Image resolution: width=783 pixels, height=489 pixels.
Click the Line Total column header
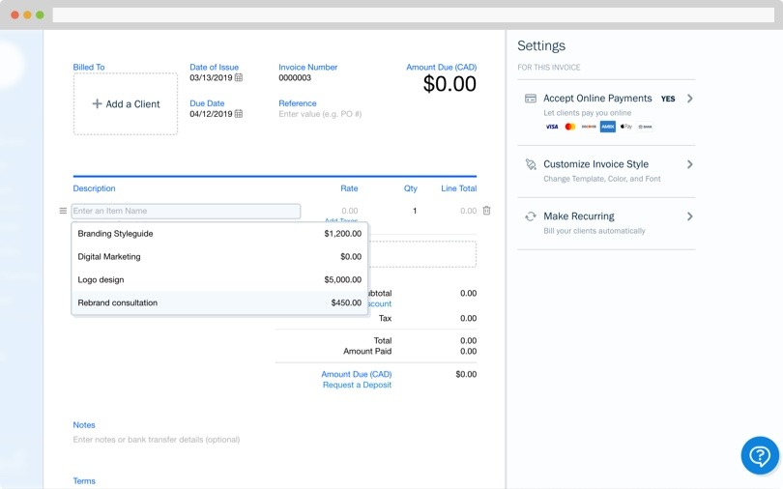click(x=458, y=188)
